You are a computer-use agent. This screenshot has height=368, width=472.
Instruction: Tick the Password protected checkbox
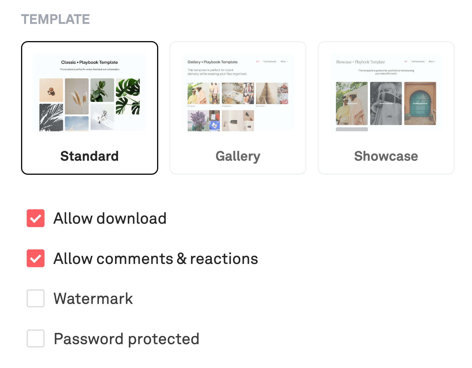pos(36,338)
